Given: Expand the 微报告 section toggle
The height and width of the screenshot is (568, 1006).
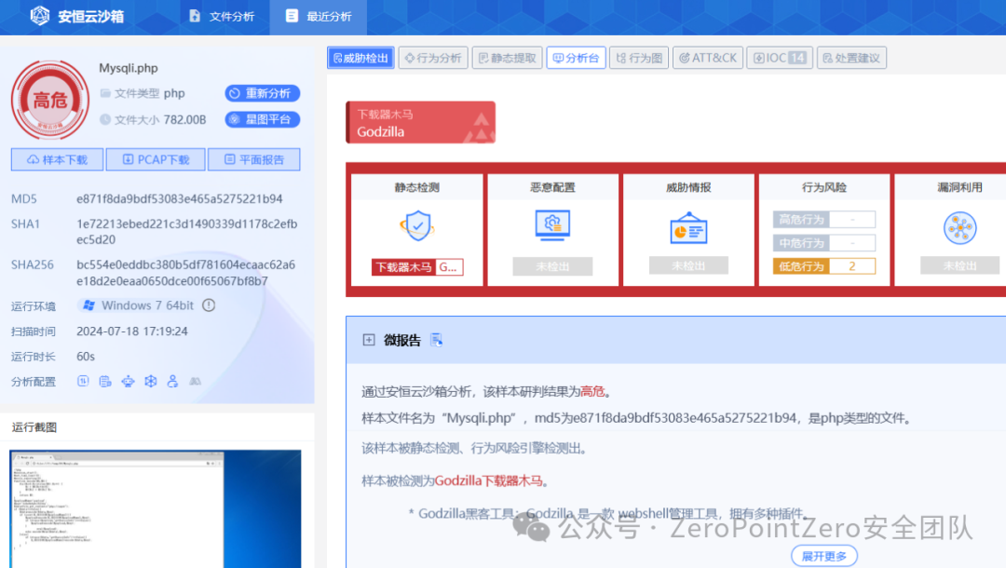Looking at the screenshot, I should coord(369,340).
